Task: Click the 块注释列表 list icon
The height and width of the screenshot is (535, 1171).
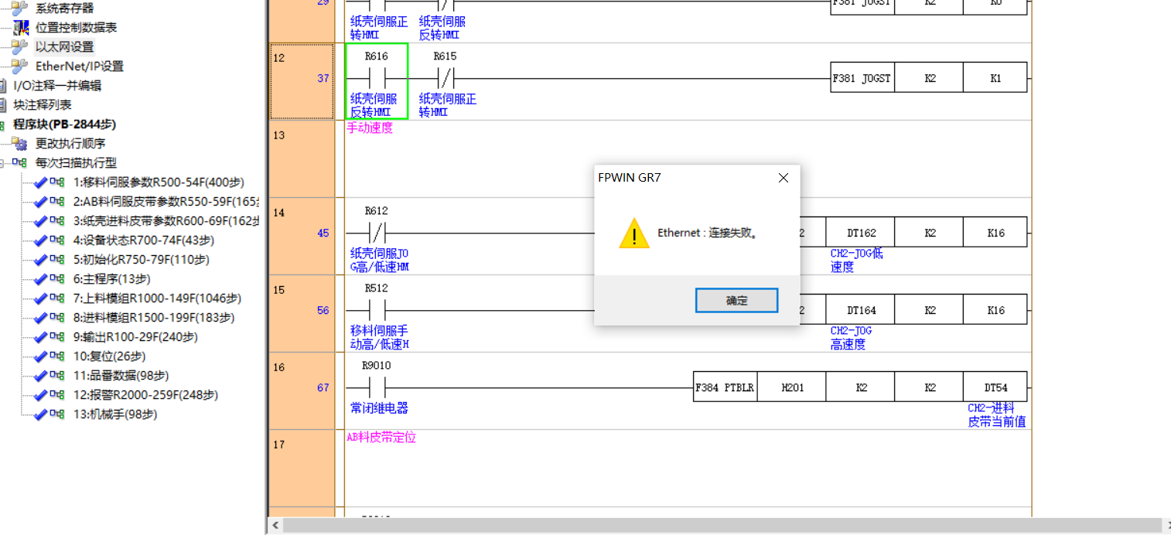Action: pyautogui.click(x=3, y=104)
